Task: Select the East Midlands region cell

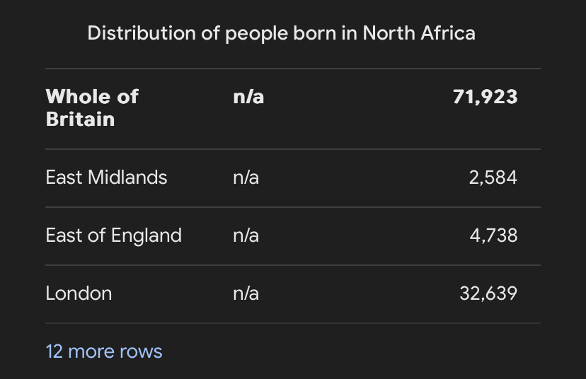Action: [106, 177]
